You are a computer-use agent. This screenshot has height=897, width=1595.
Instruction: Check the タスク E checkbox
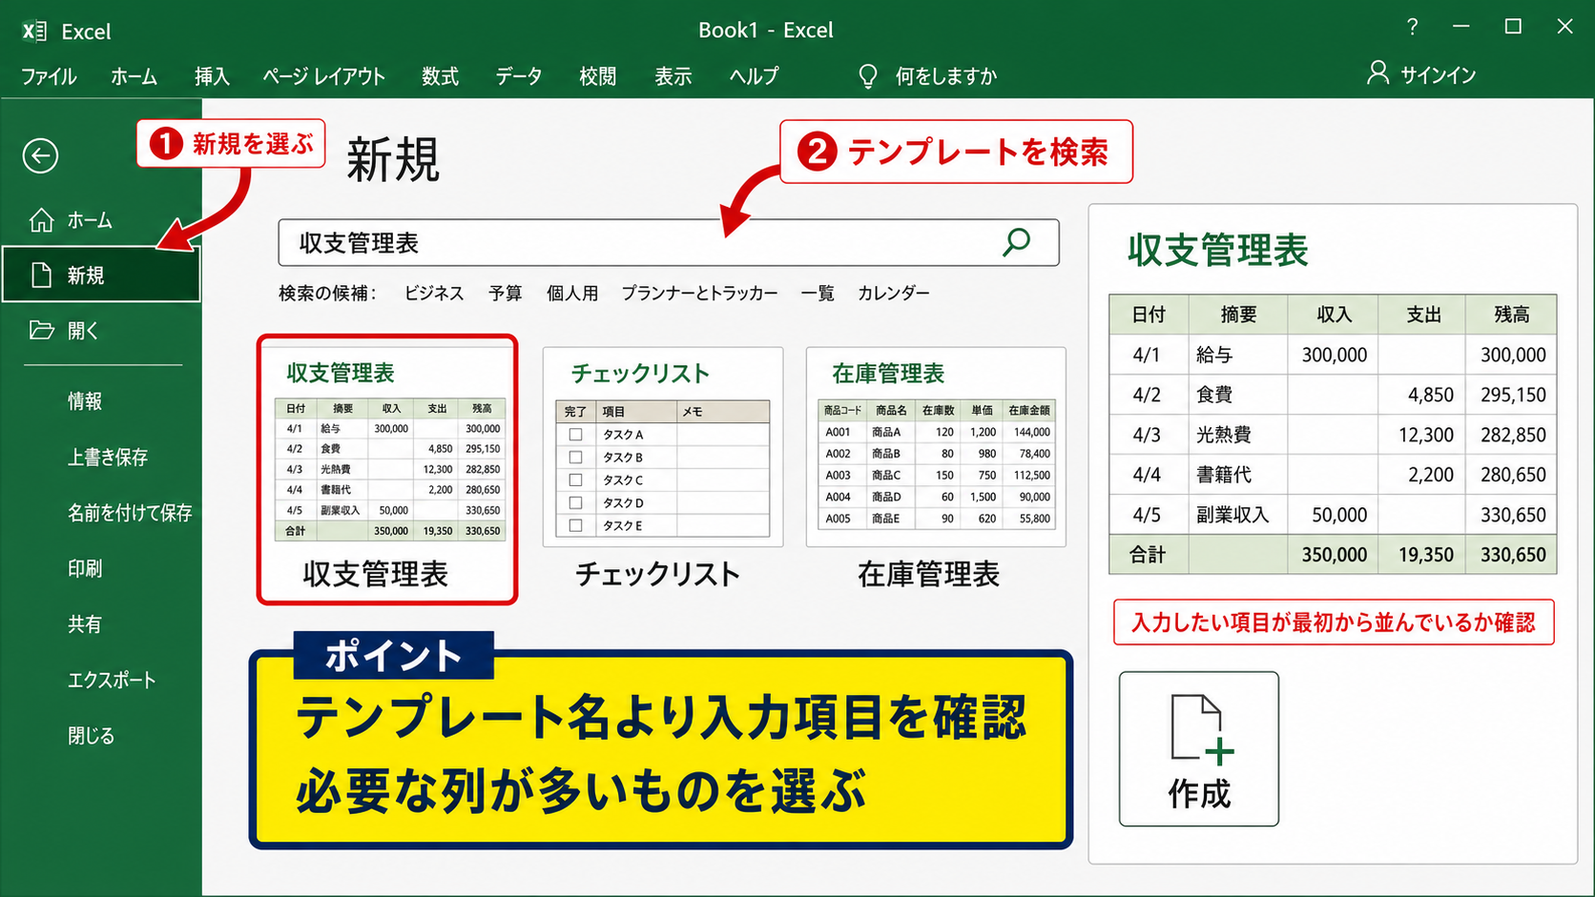(575, 525)
